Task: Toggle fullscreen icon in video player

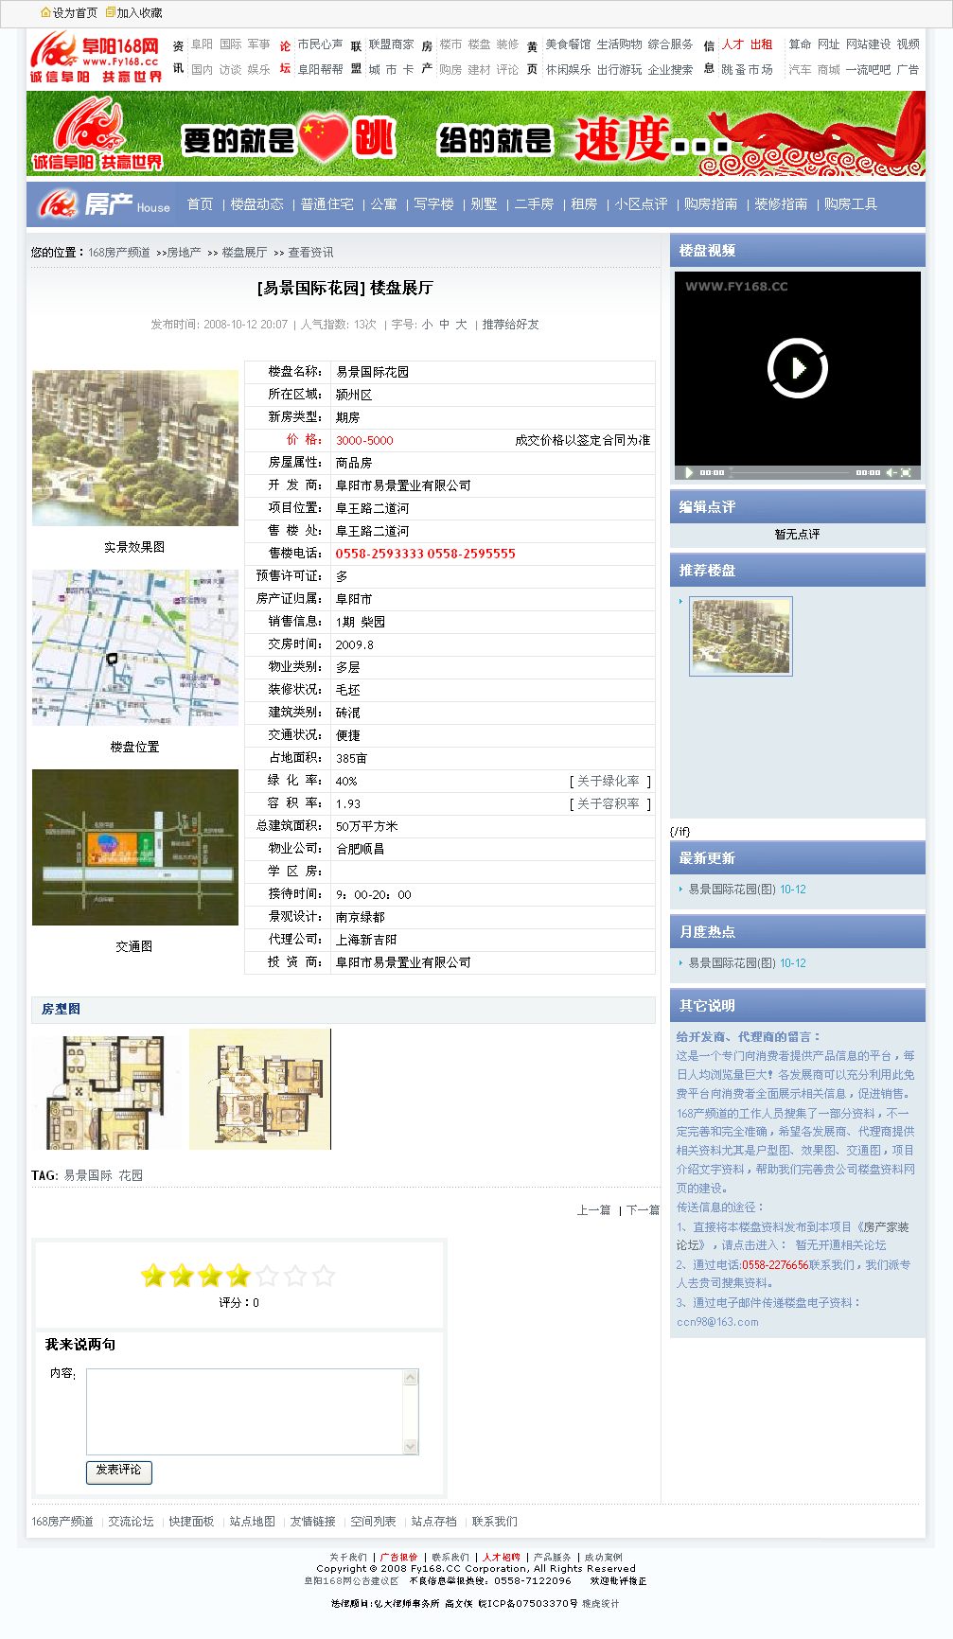Action: point(906,472)
